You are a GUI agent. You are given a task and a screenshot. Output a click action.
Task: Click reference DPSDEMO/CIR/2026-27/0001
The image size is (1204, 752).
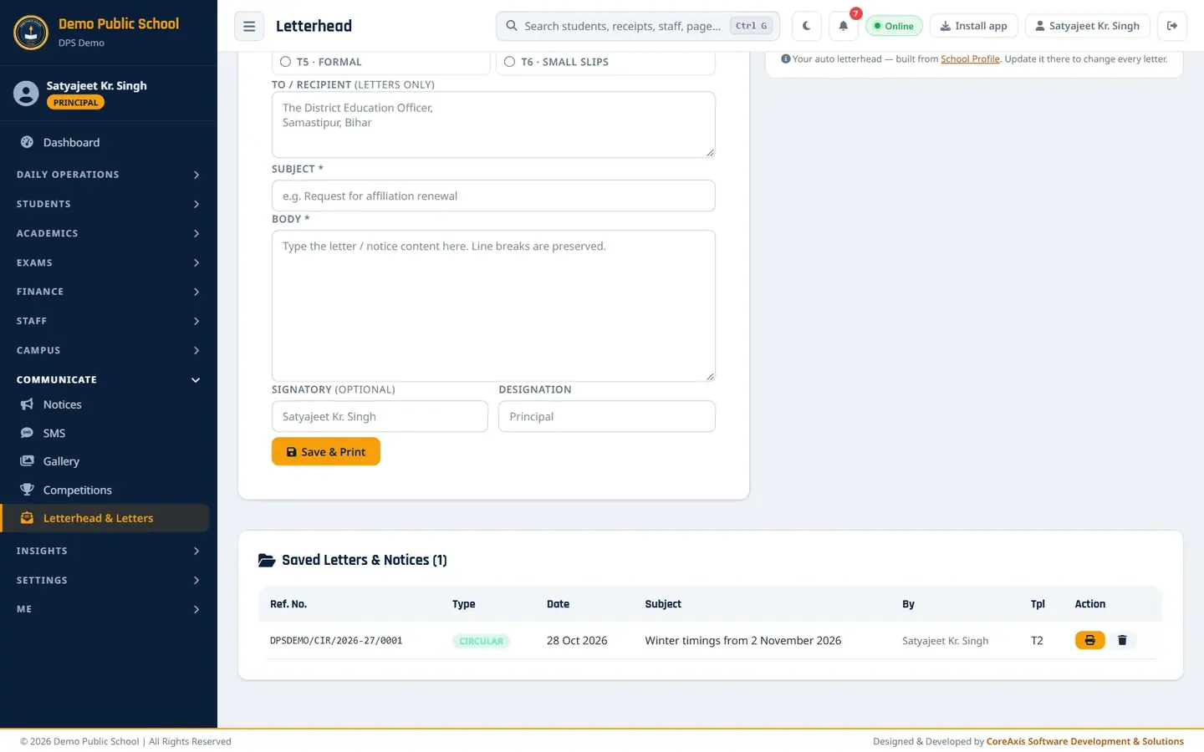tap(336, 641)
